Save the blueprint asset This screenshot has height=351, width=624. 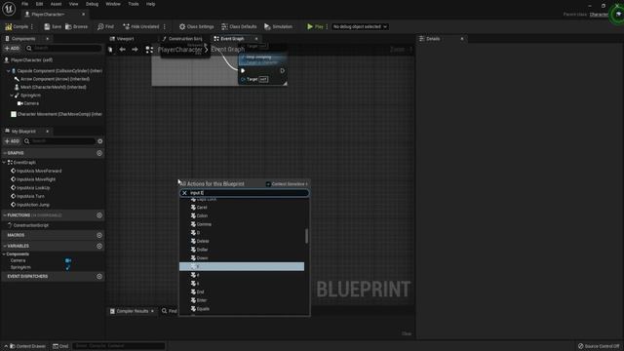click(x=53, y=26)
